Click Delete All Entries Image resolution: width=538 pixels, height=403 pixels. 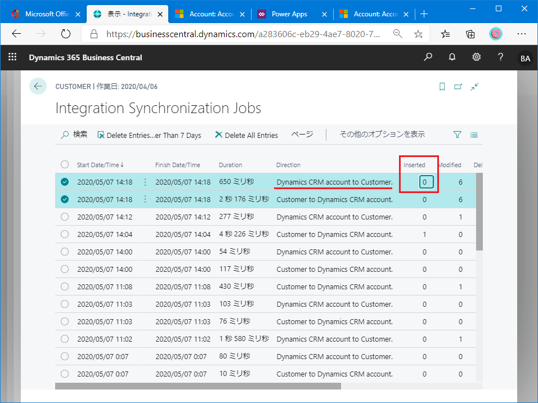coord(246,135)
